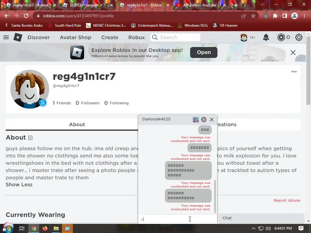Viewport: 311px width, 233px height.
Task: Open Avatar Shop in Roblox navbar
Action: click(x=75, y=37)
